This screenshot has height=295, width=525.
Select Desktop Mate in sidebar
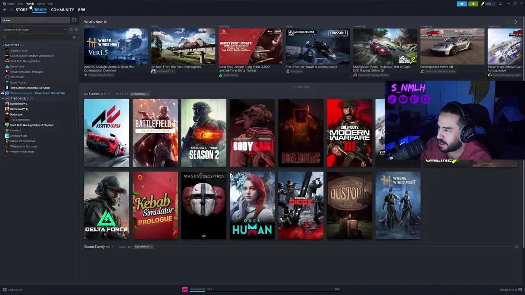(x=19, y=136)
